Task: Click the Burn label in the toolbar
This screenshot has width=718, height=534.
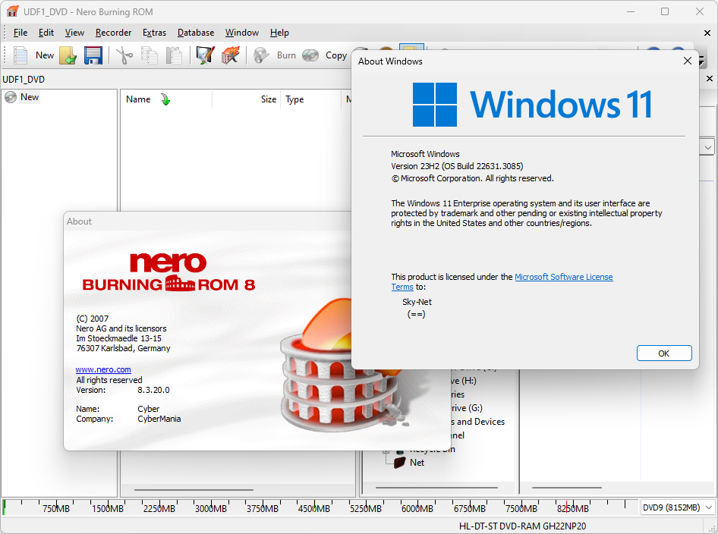Action: click(286, 55)
